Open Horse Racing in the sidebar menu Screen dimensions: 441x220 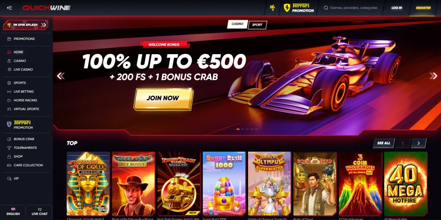[x=26, y=101]
